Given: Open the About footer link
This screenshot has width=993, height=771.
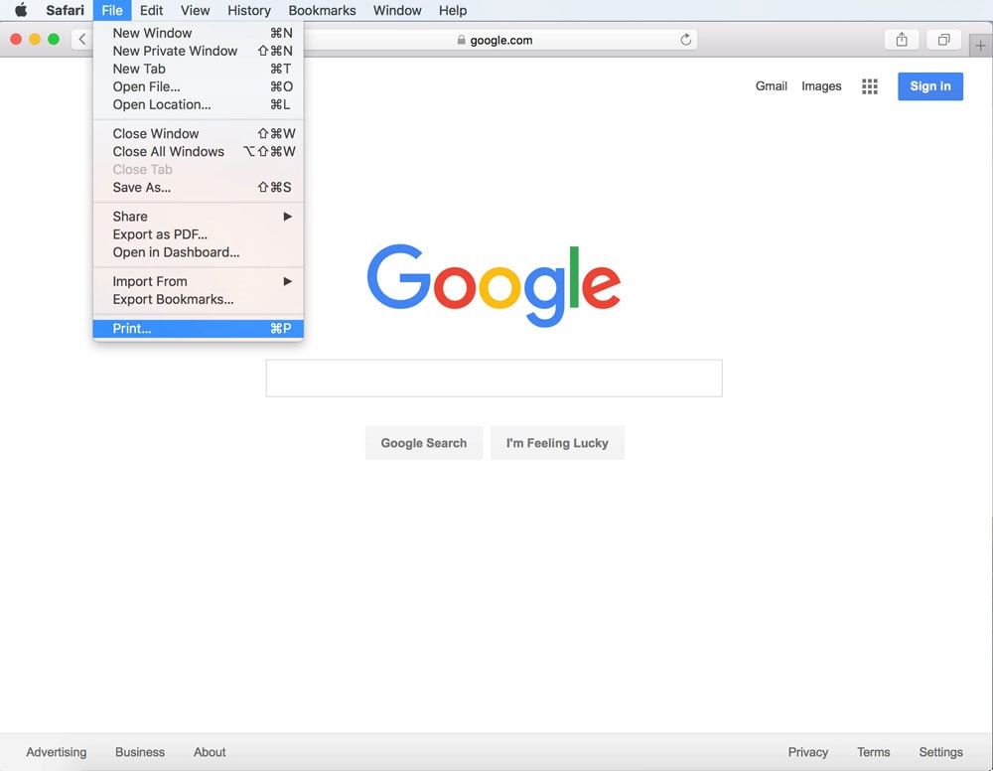Looking at the screenshot, I should [x=210, y=752].
